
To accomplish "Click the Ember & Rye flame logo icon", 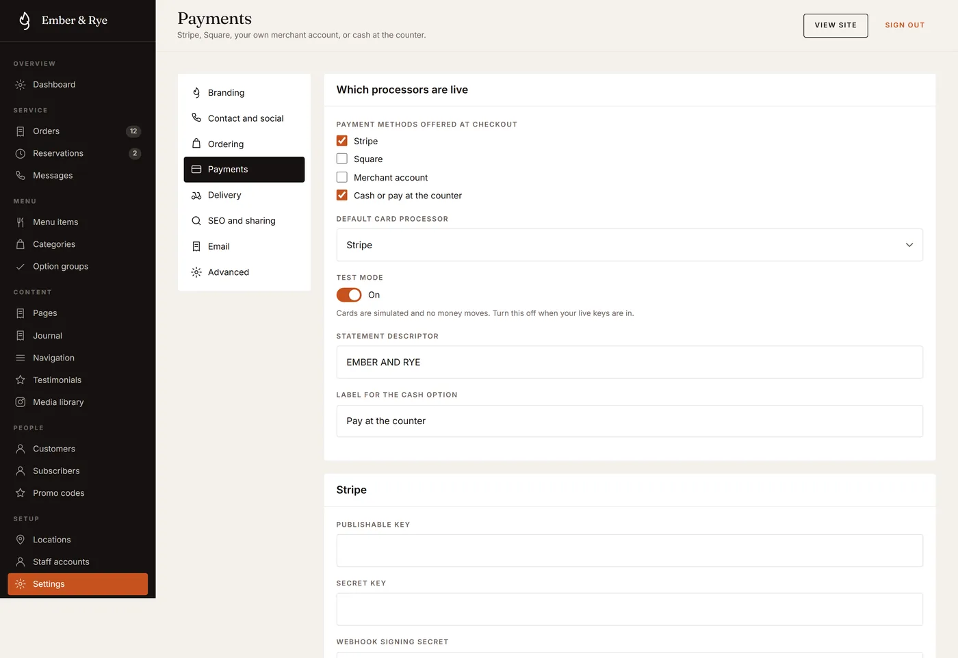I will (x=25, y=21).
